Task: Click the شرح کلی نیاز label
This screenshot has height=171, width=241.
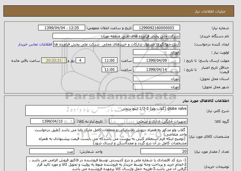Action: click(218, 111)
